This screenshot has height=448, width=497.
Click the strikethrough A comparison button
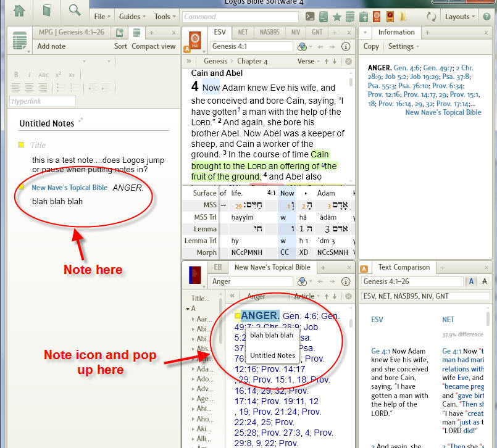click(x=484, y=281)
